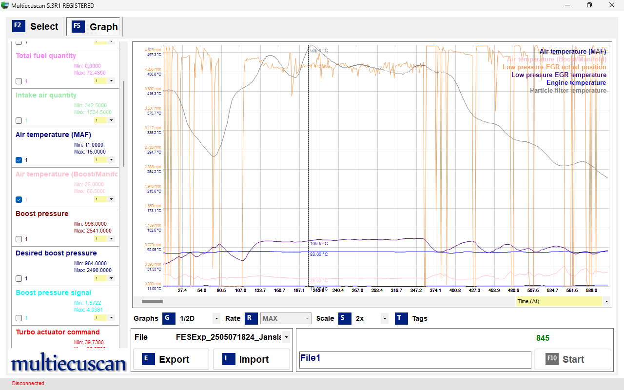Click the Desired boost pressure parameter name
624x390 pixels.
click(56, 253)
